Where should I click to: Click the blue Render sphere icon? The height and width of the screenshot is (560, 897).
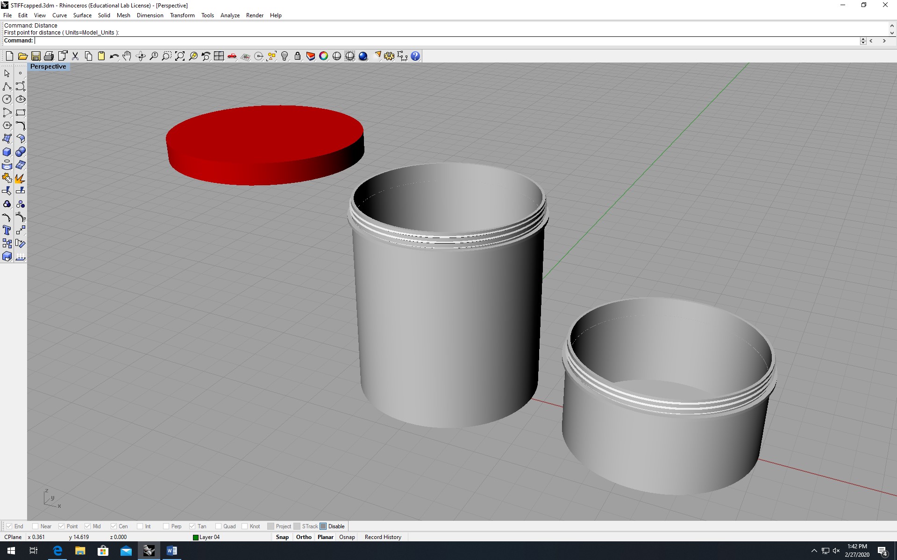point(363,56)
